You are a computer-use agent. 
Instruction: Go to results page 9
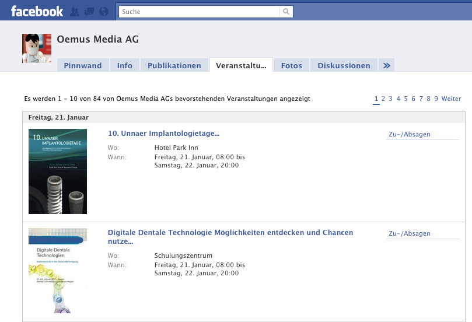click(x=436, y=99)
